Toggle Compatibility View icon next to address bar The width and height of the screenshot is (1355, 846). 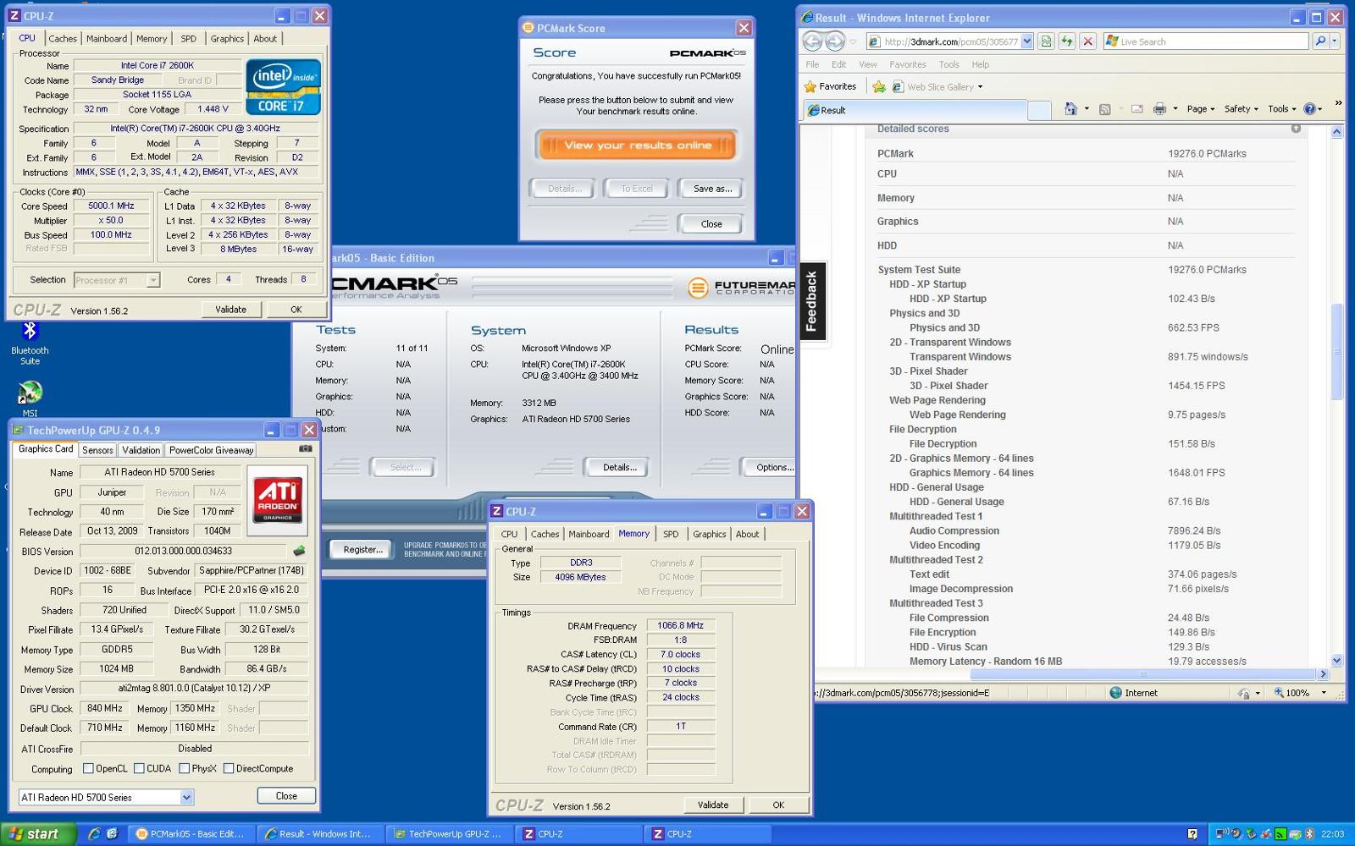[x=1046, y=41]
